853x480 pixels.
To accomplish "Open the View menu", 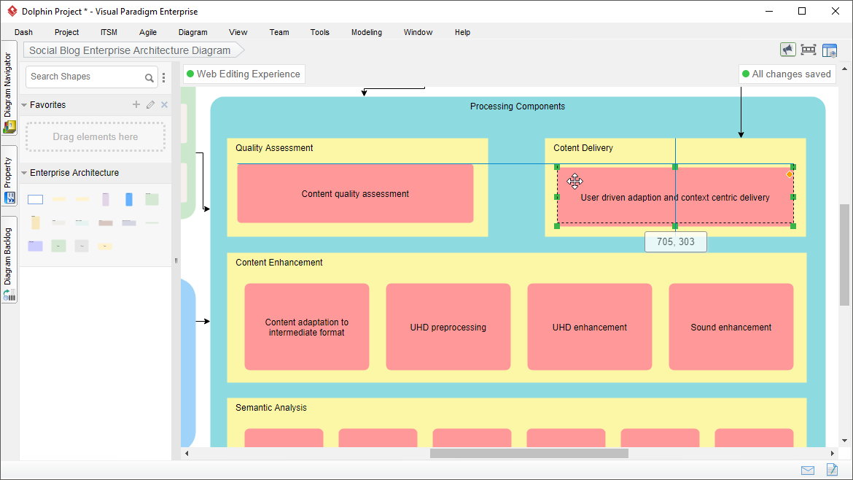I will (238, 32).
